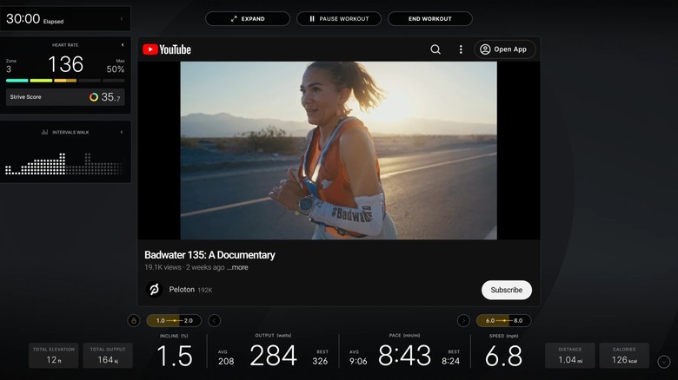The height and width of the screenshot is (380, 678).
Task: Click the incline lock icon
Action: pos(134,320)
